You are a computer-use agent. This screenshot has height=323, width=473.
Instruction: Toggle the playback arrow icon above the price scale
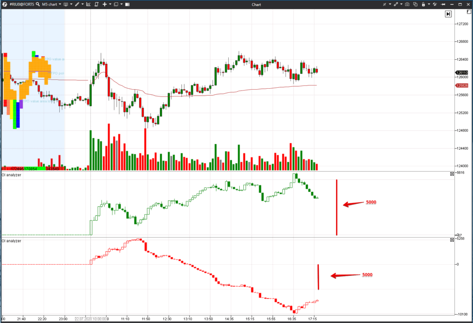(x=448, y=14)
